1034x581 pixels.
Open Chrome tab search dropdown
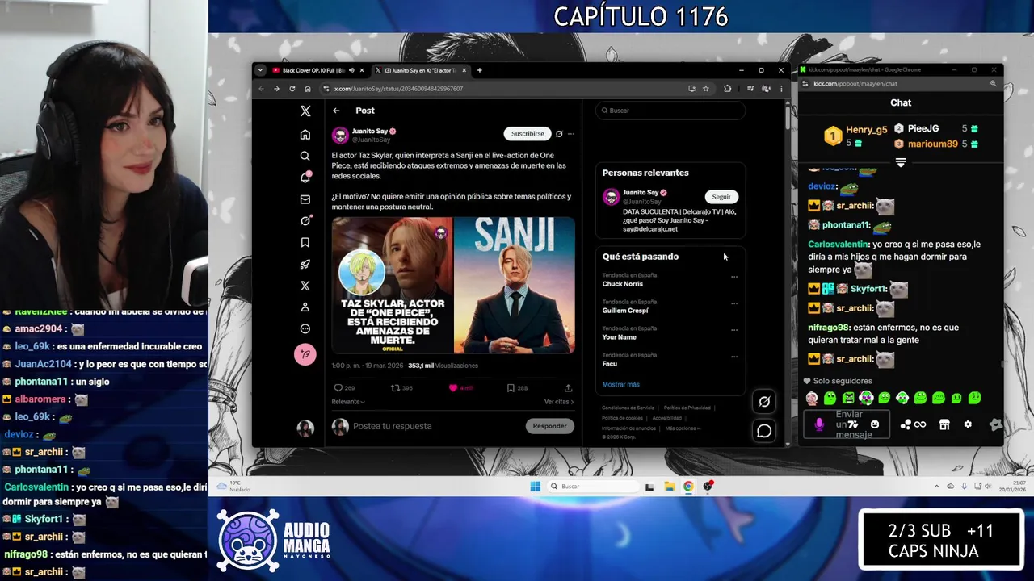[260, 70]
